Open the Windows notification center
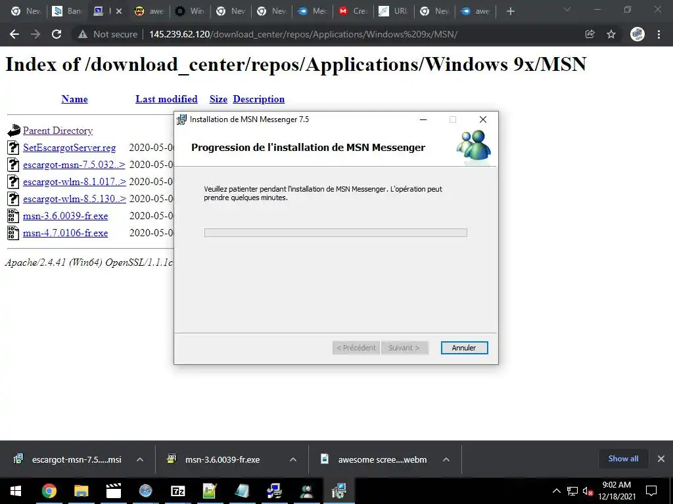The height and width of the screenshot is (504, 673). click(651, 491)
